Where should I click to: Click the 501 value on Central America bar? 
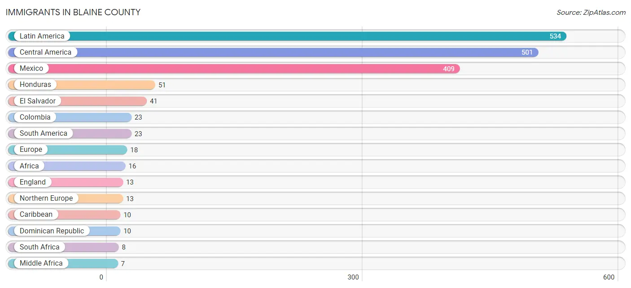[x=527, y=52]
